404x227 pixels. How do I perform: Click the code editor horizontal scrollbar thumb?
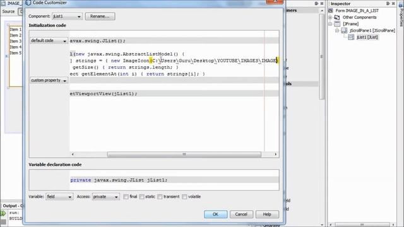pos(184,154)
